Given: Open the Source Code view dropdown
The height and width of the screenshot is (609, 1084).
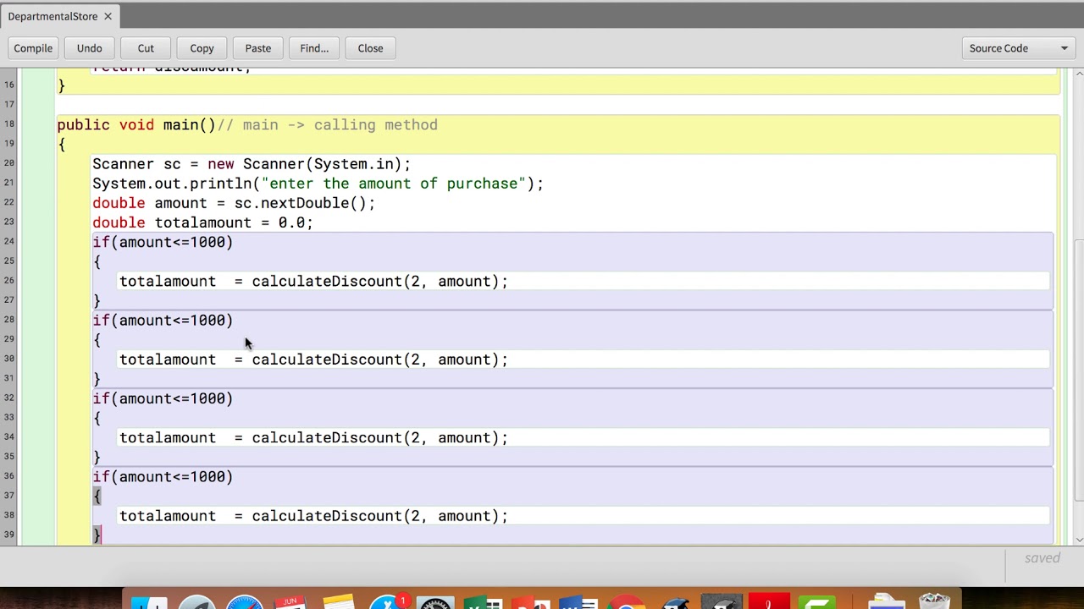Looking at the screenshot, I should pos(1019,48).
